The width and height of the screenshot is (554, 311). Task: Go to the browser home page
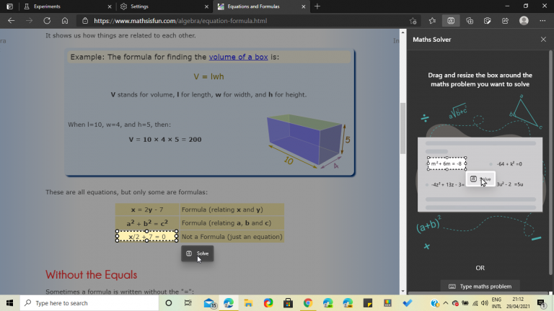[65, 21]
